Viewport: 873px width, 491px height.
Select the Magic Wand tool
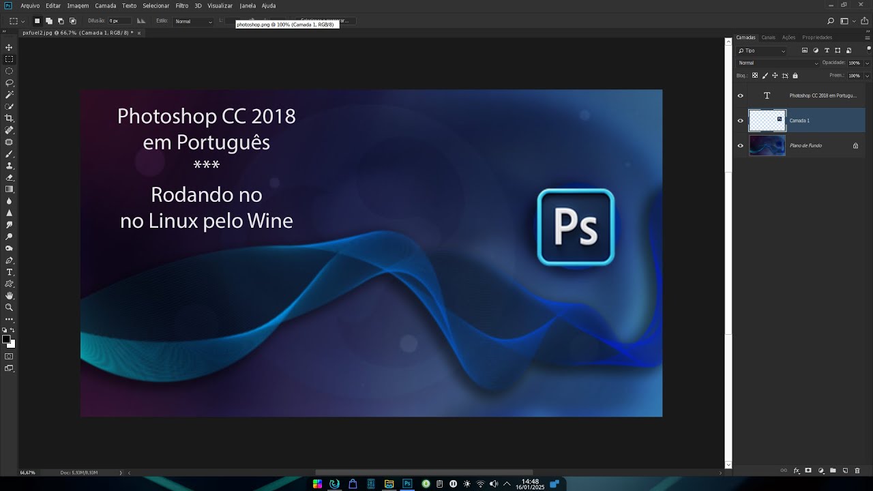(x=9, y=94)
